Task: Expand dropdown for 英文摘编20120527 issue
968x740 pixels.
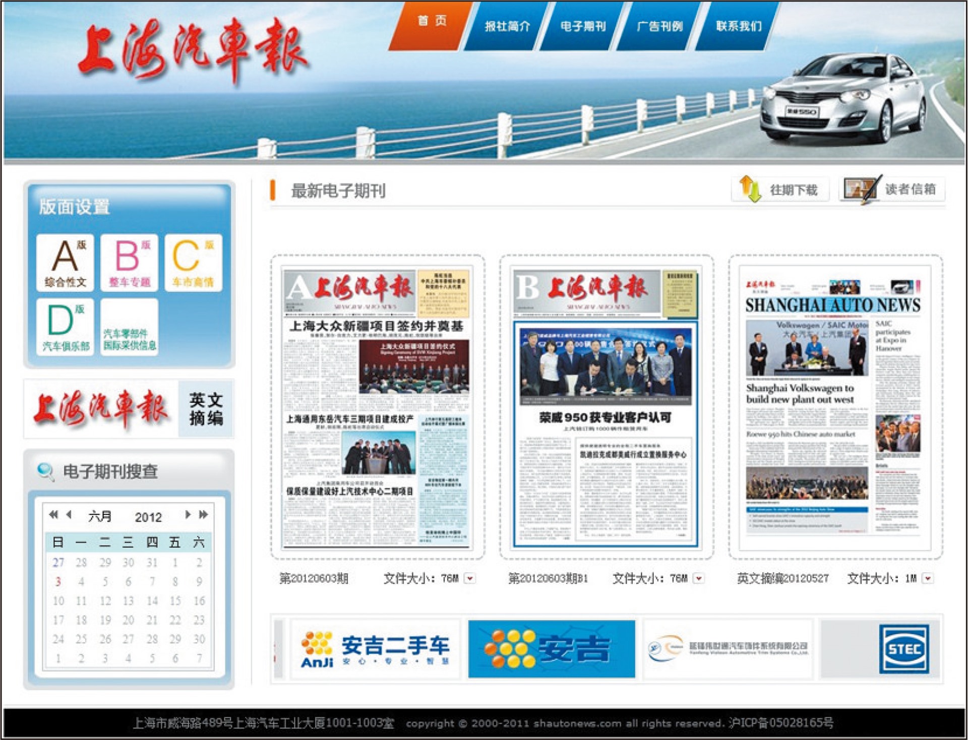Action: 928,578
